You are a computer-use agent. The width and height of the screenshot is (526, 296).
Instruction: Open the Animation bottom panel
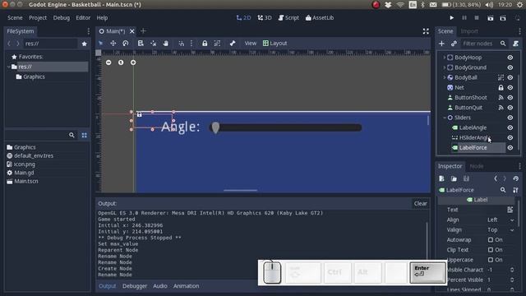[187, 286]
